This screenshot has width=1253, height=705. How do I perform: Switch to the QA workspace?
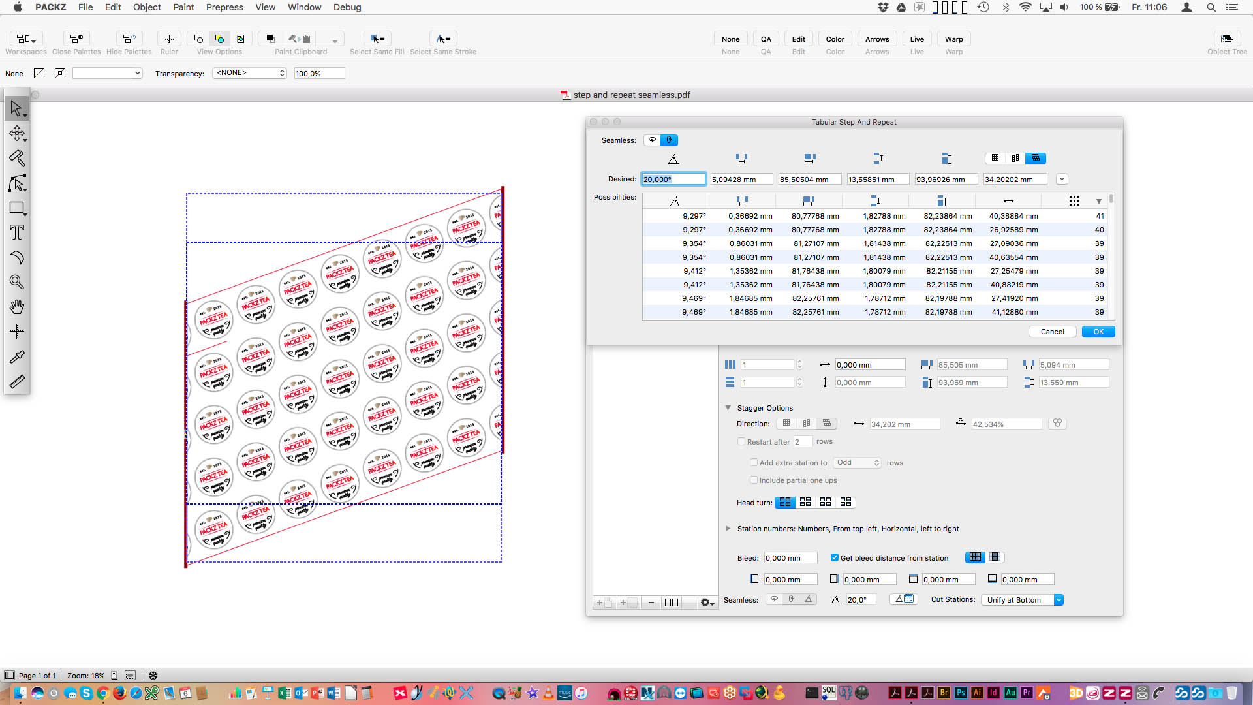pos(766,39)
